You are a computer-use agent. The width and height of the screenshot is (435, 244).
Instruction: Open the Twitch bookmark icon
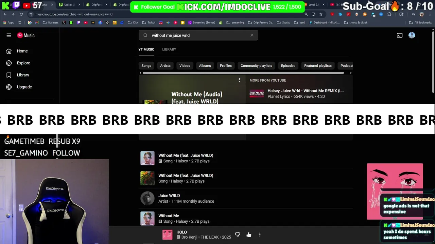pyautogui.click(x=79, y=23)
